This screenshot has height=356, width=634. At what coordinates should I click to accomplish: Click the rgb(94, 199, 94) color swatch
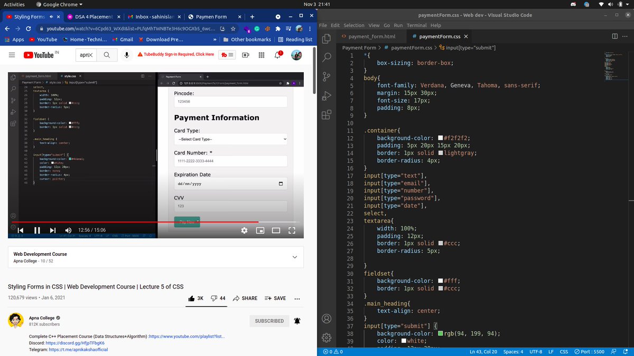[x=440, y=333]
